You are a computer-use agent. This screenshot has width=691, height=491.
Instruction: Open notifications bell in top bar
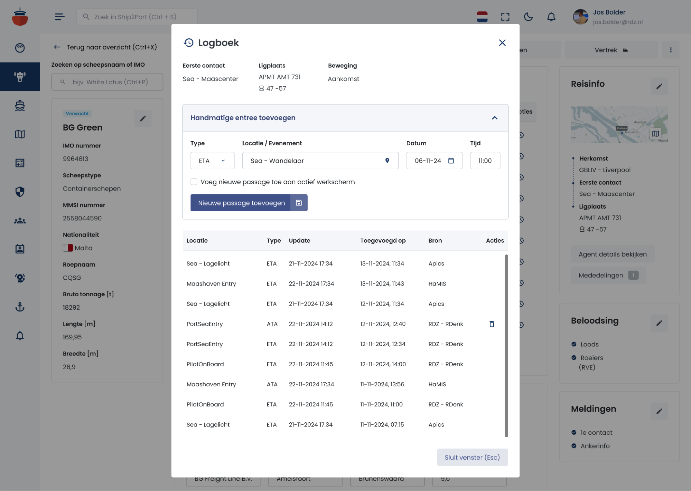551,17
